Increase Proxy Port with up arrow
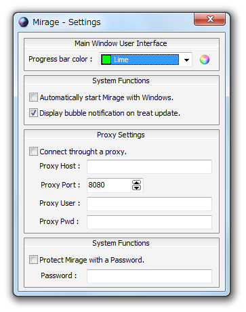 tap(136, 182)
